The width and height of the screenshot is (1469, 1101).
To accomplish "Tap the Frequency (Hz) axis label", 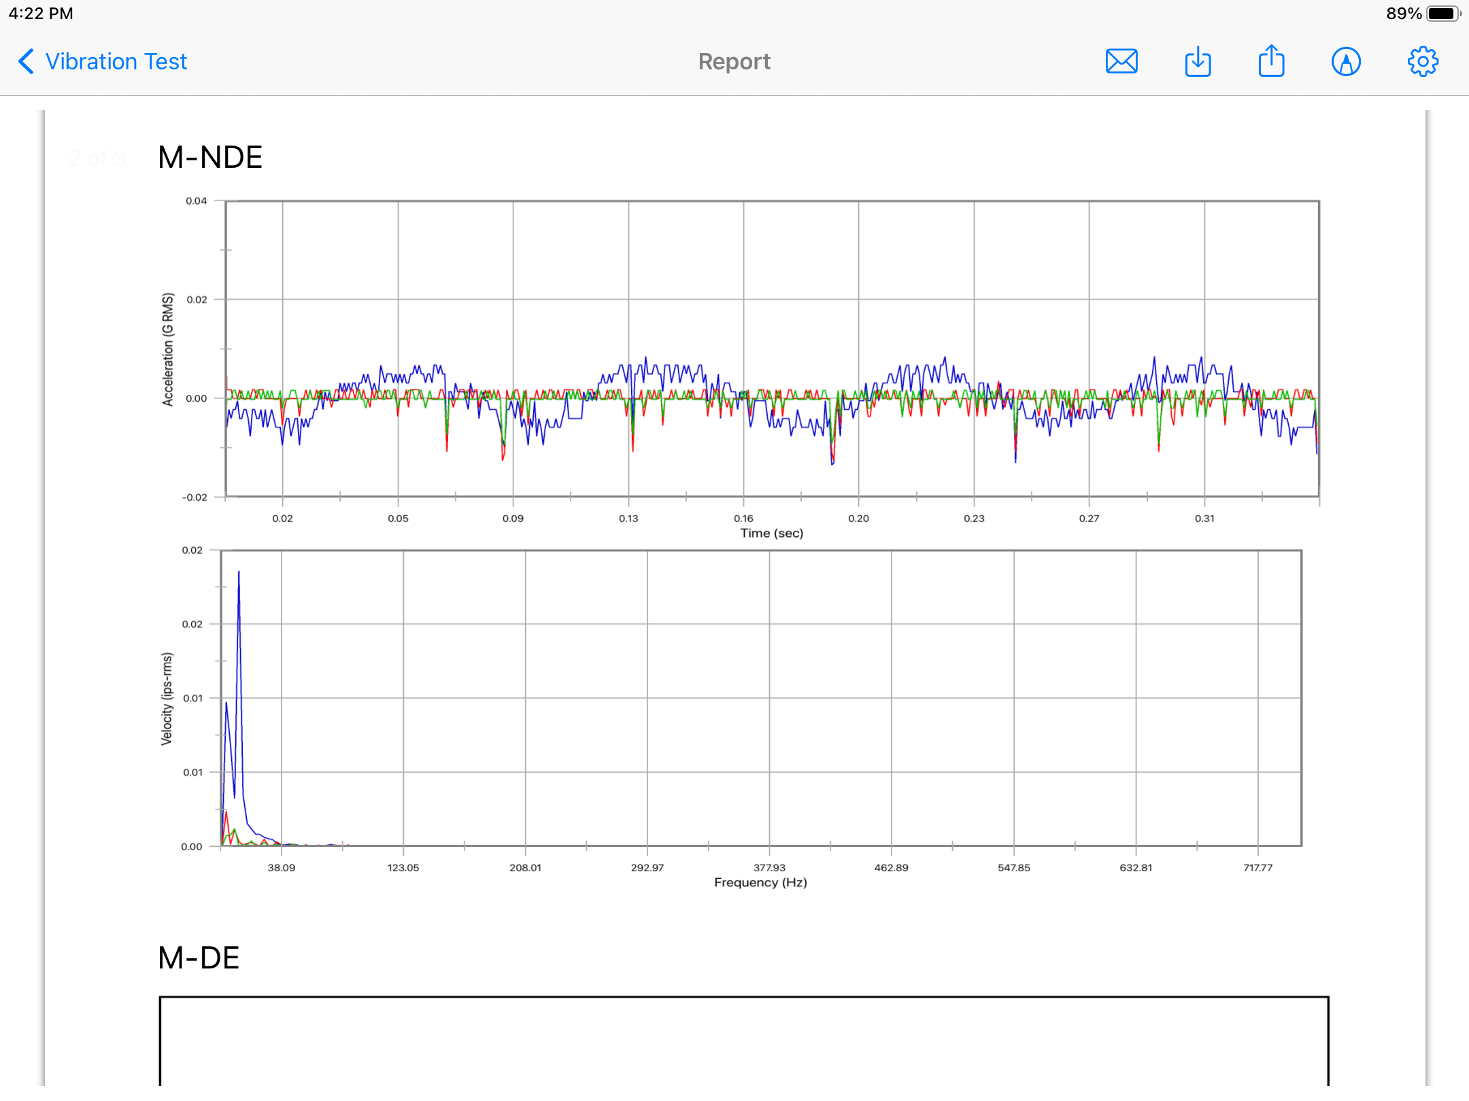I will tap(760, 882).
